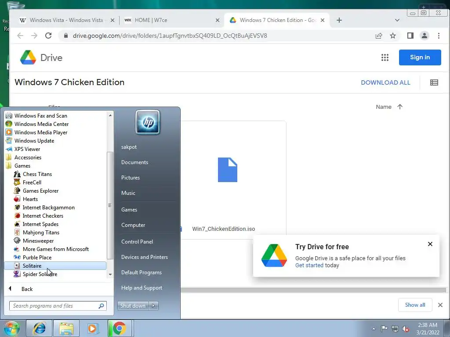Dismiss the Try Drive for free popup
Image resolution: width=450 pixels, height=337 pixels.
point(430,244)
